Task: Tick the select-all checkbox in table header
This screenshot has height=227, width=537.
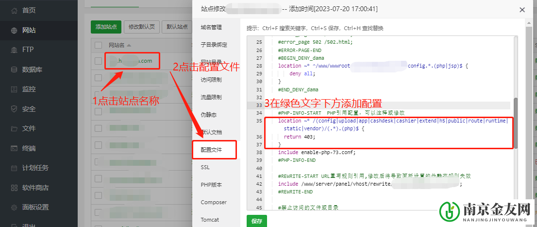Action: coord(99,45)
